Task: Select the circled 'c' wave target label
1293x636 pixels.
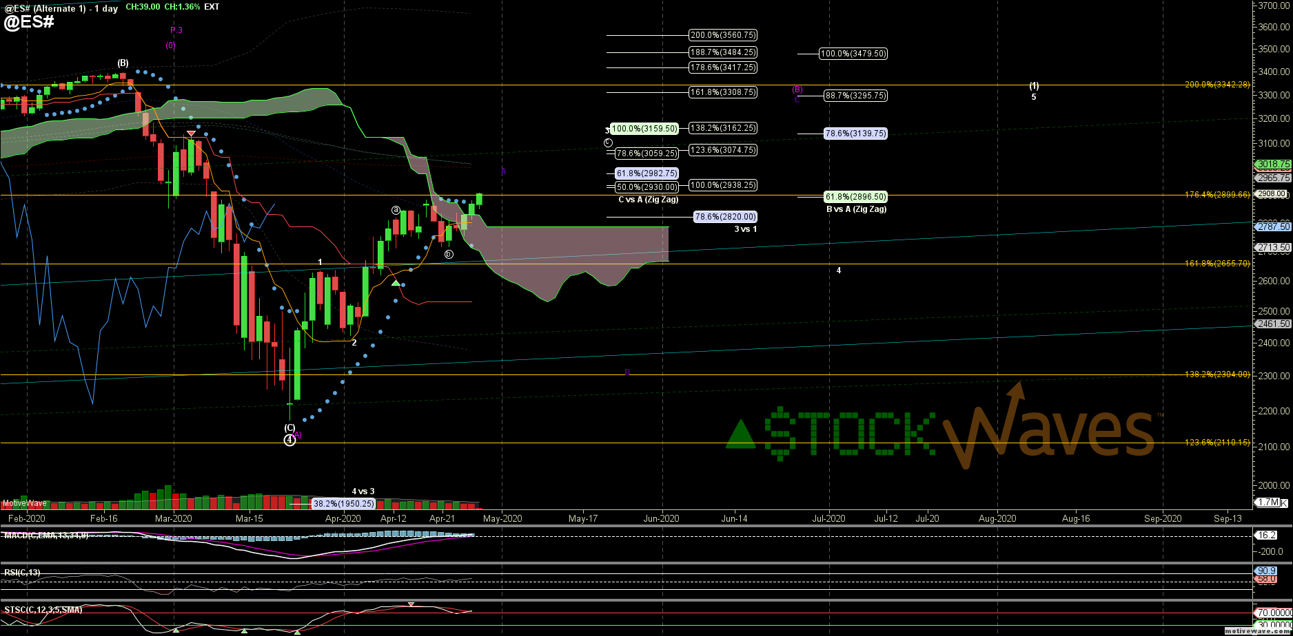Action: [608, 142]
